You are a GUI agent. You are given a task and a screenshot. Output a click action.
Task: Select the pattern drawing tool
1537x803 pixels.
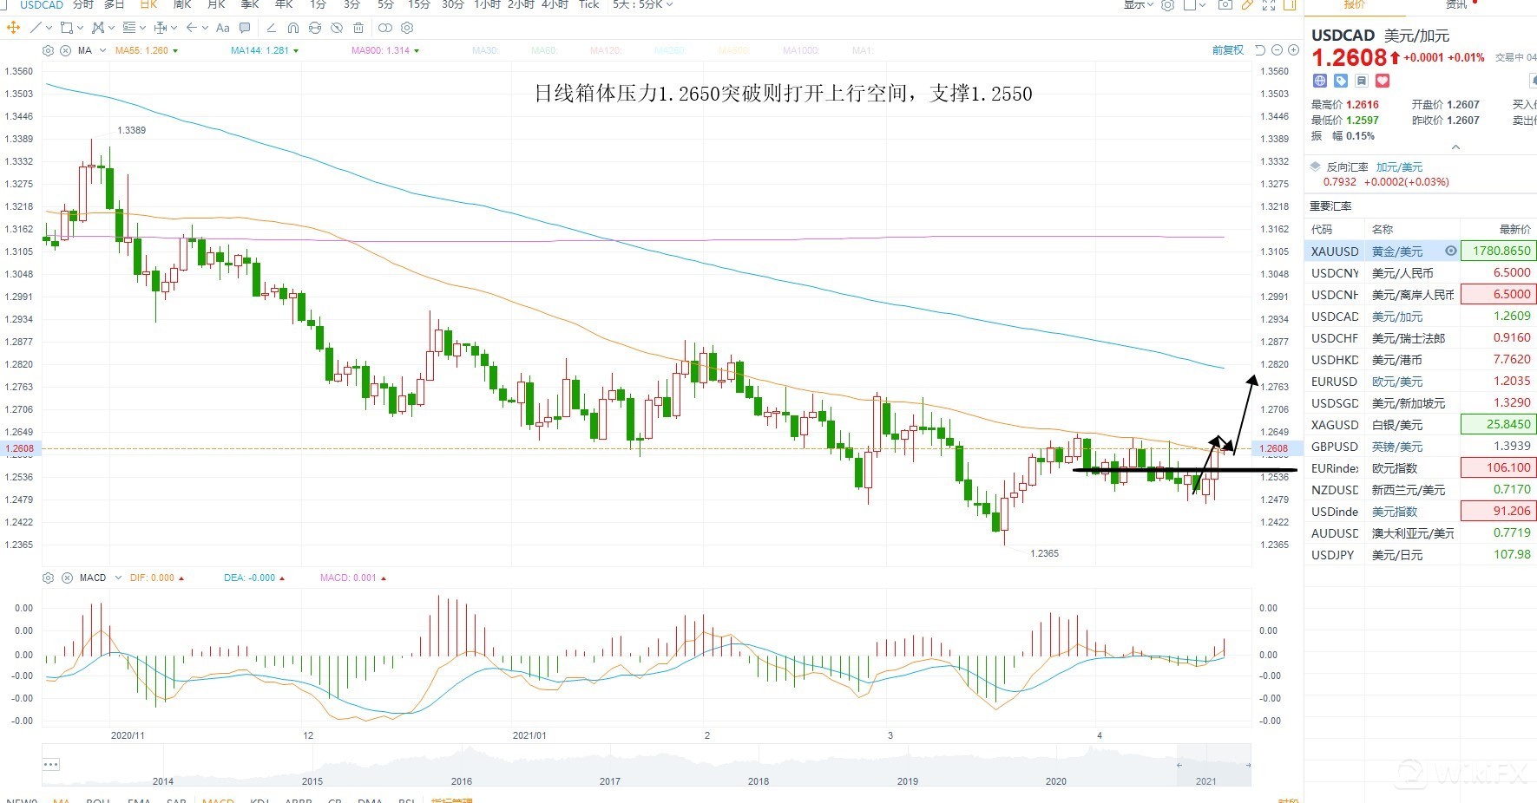tap(97, 28)
